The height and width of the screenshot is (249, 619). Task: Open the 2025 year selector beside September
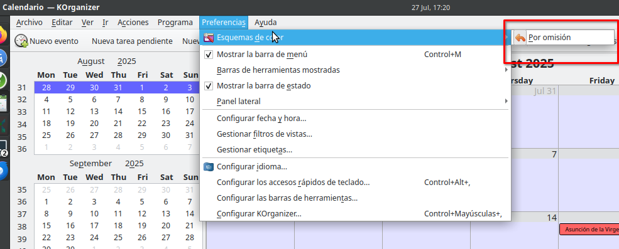coord(134,163)
